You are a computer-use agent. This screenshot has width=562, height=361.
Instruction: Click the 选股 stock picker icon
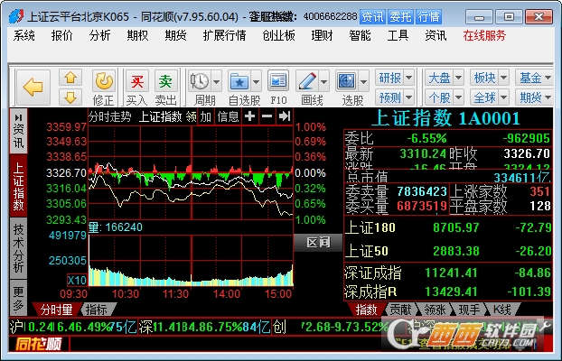[x=347, y=81]
